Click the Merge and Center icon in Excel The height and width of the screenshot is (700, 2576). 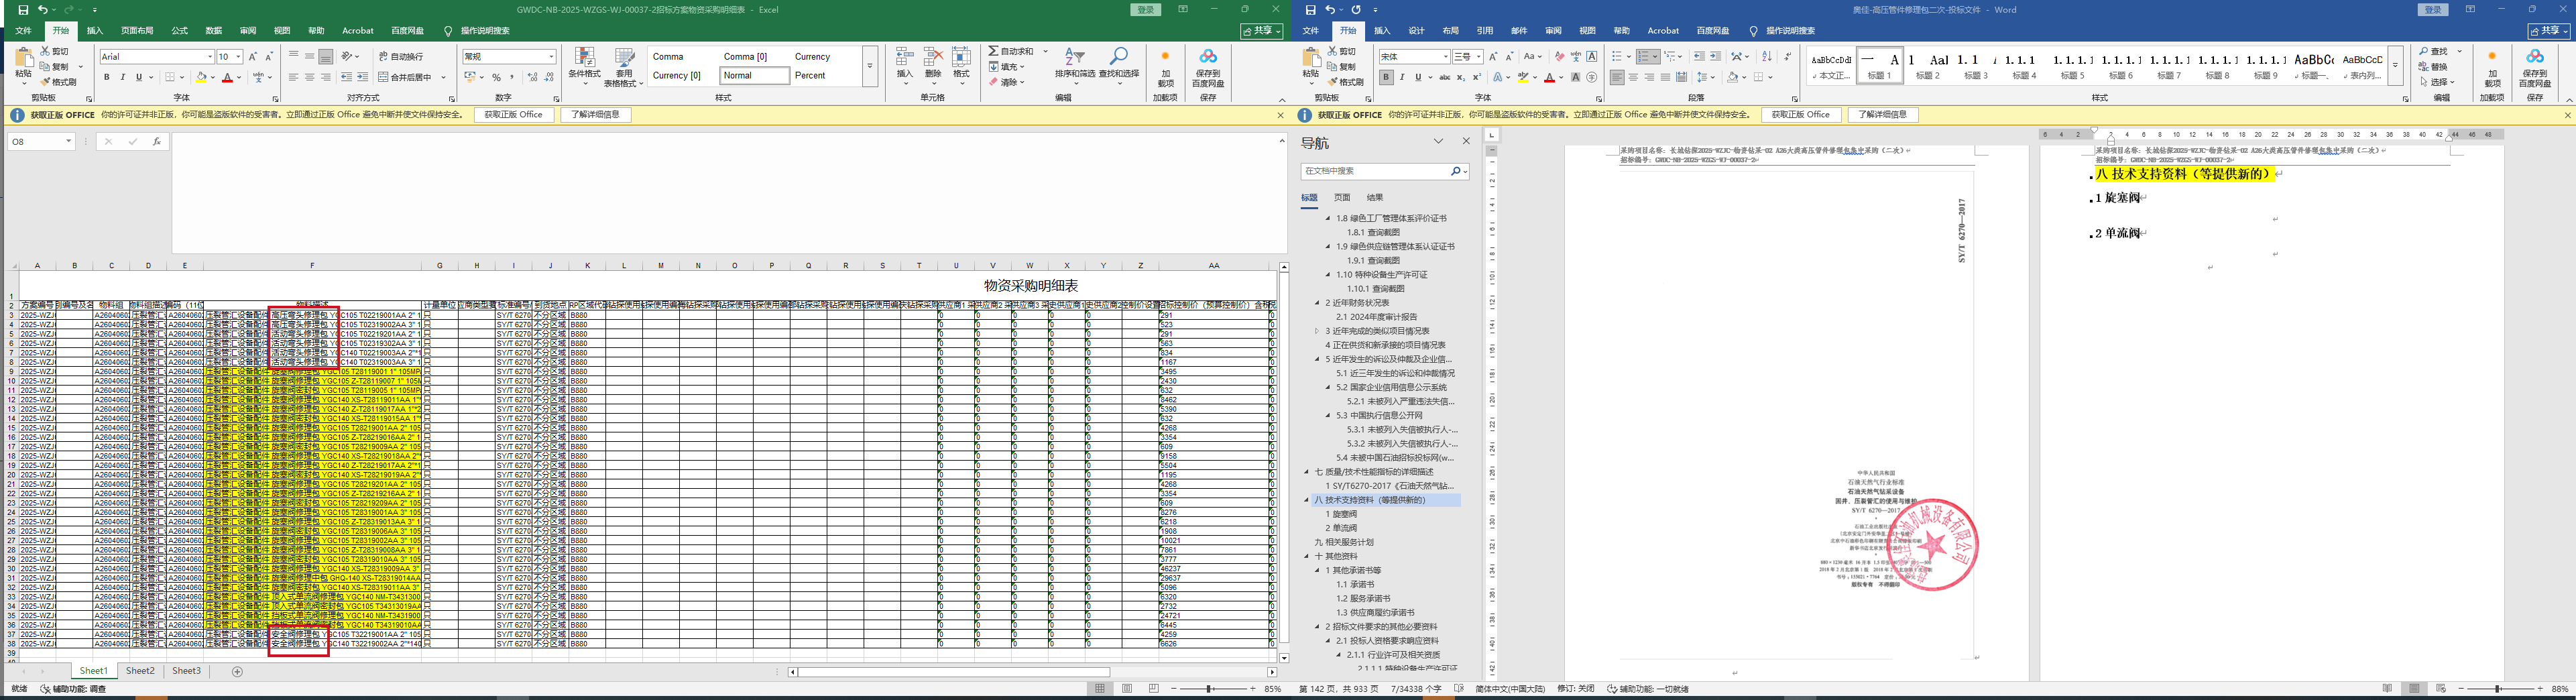click(383, 77)
